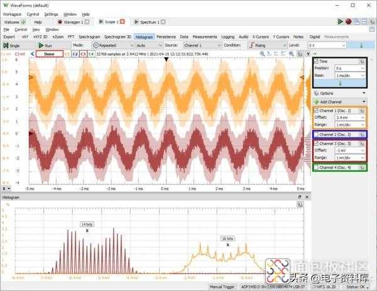Enable the Channel 4 checkbox

pyautogui.click(x=316, y=167)
